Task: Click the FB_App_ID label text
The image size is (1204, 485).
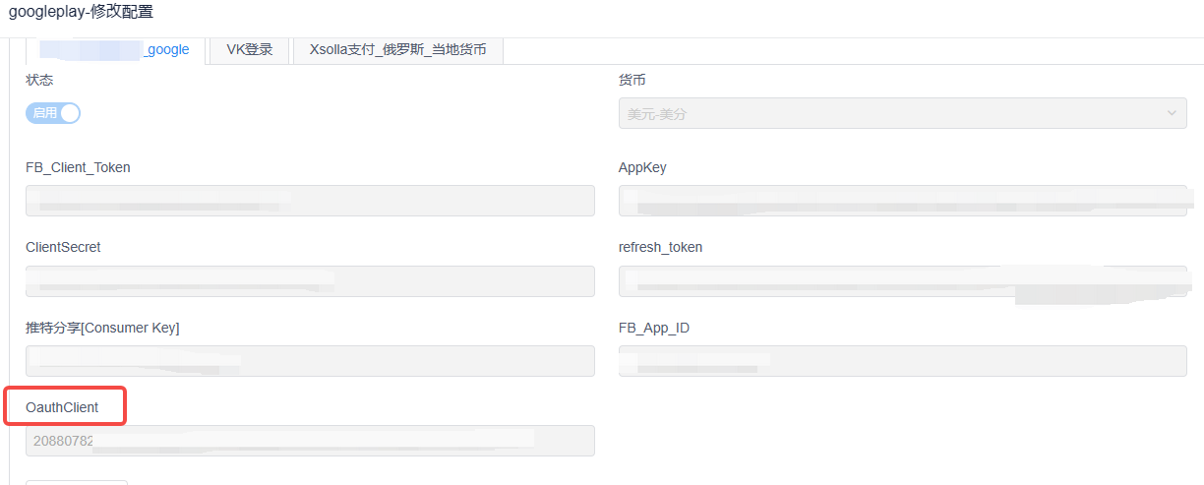Action: [653, 328]
